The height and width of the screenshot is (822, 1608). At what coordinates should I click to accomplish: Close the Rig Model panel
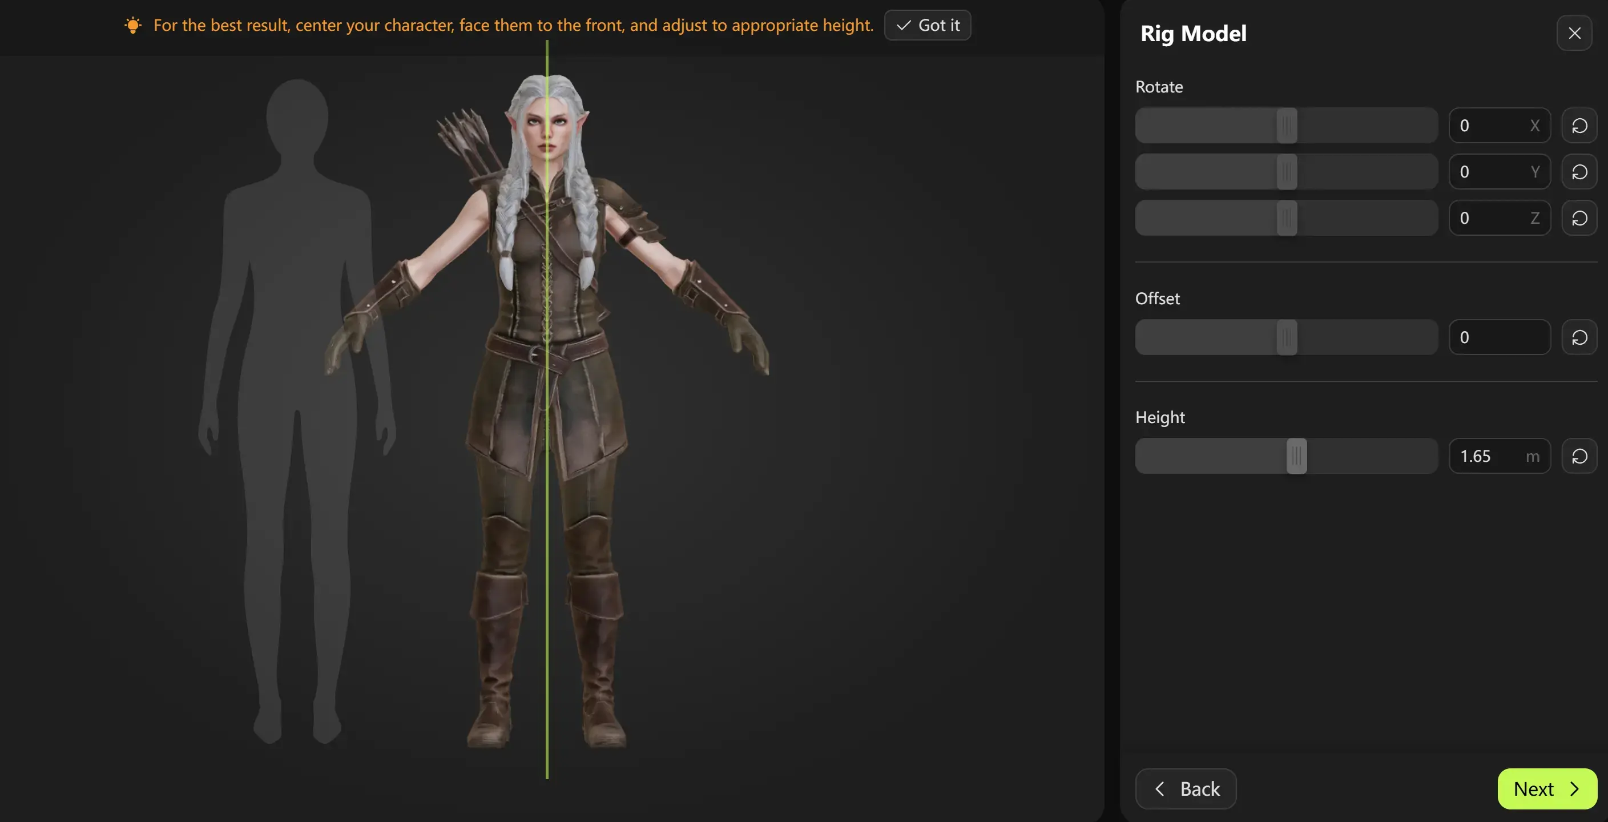(1574, 33)
